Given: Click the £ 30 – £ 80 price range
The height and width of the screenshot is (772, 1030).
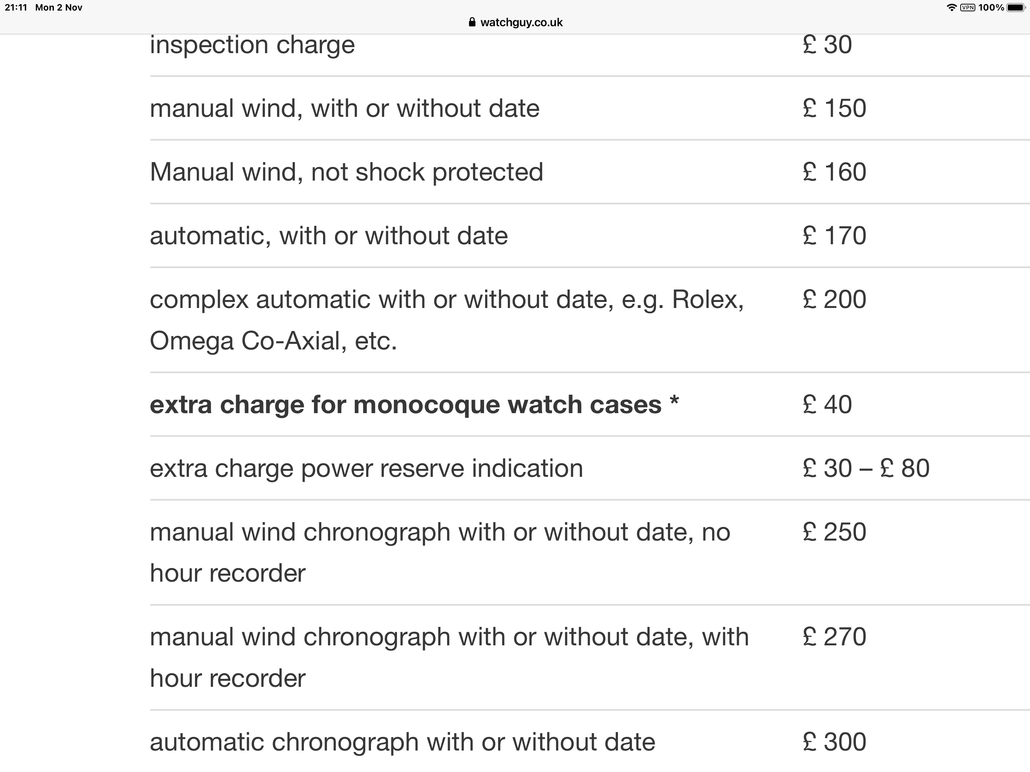Looking at the screenshot, I should (866, 469).
